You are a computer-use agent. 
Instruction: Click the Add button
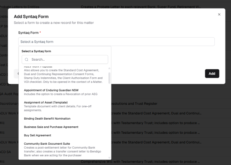[x=212, y=73]
